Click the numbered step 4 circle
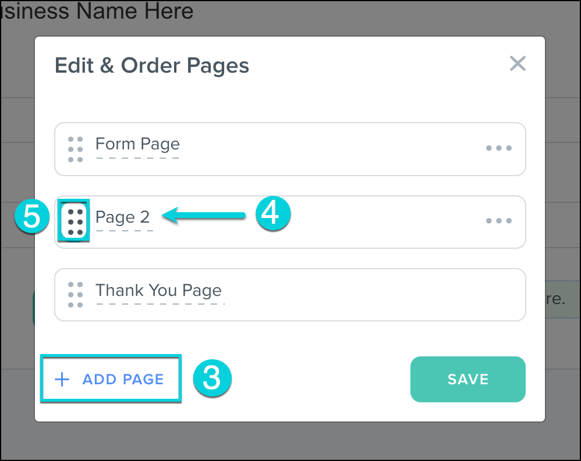 pos(271,214)
